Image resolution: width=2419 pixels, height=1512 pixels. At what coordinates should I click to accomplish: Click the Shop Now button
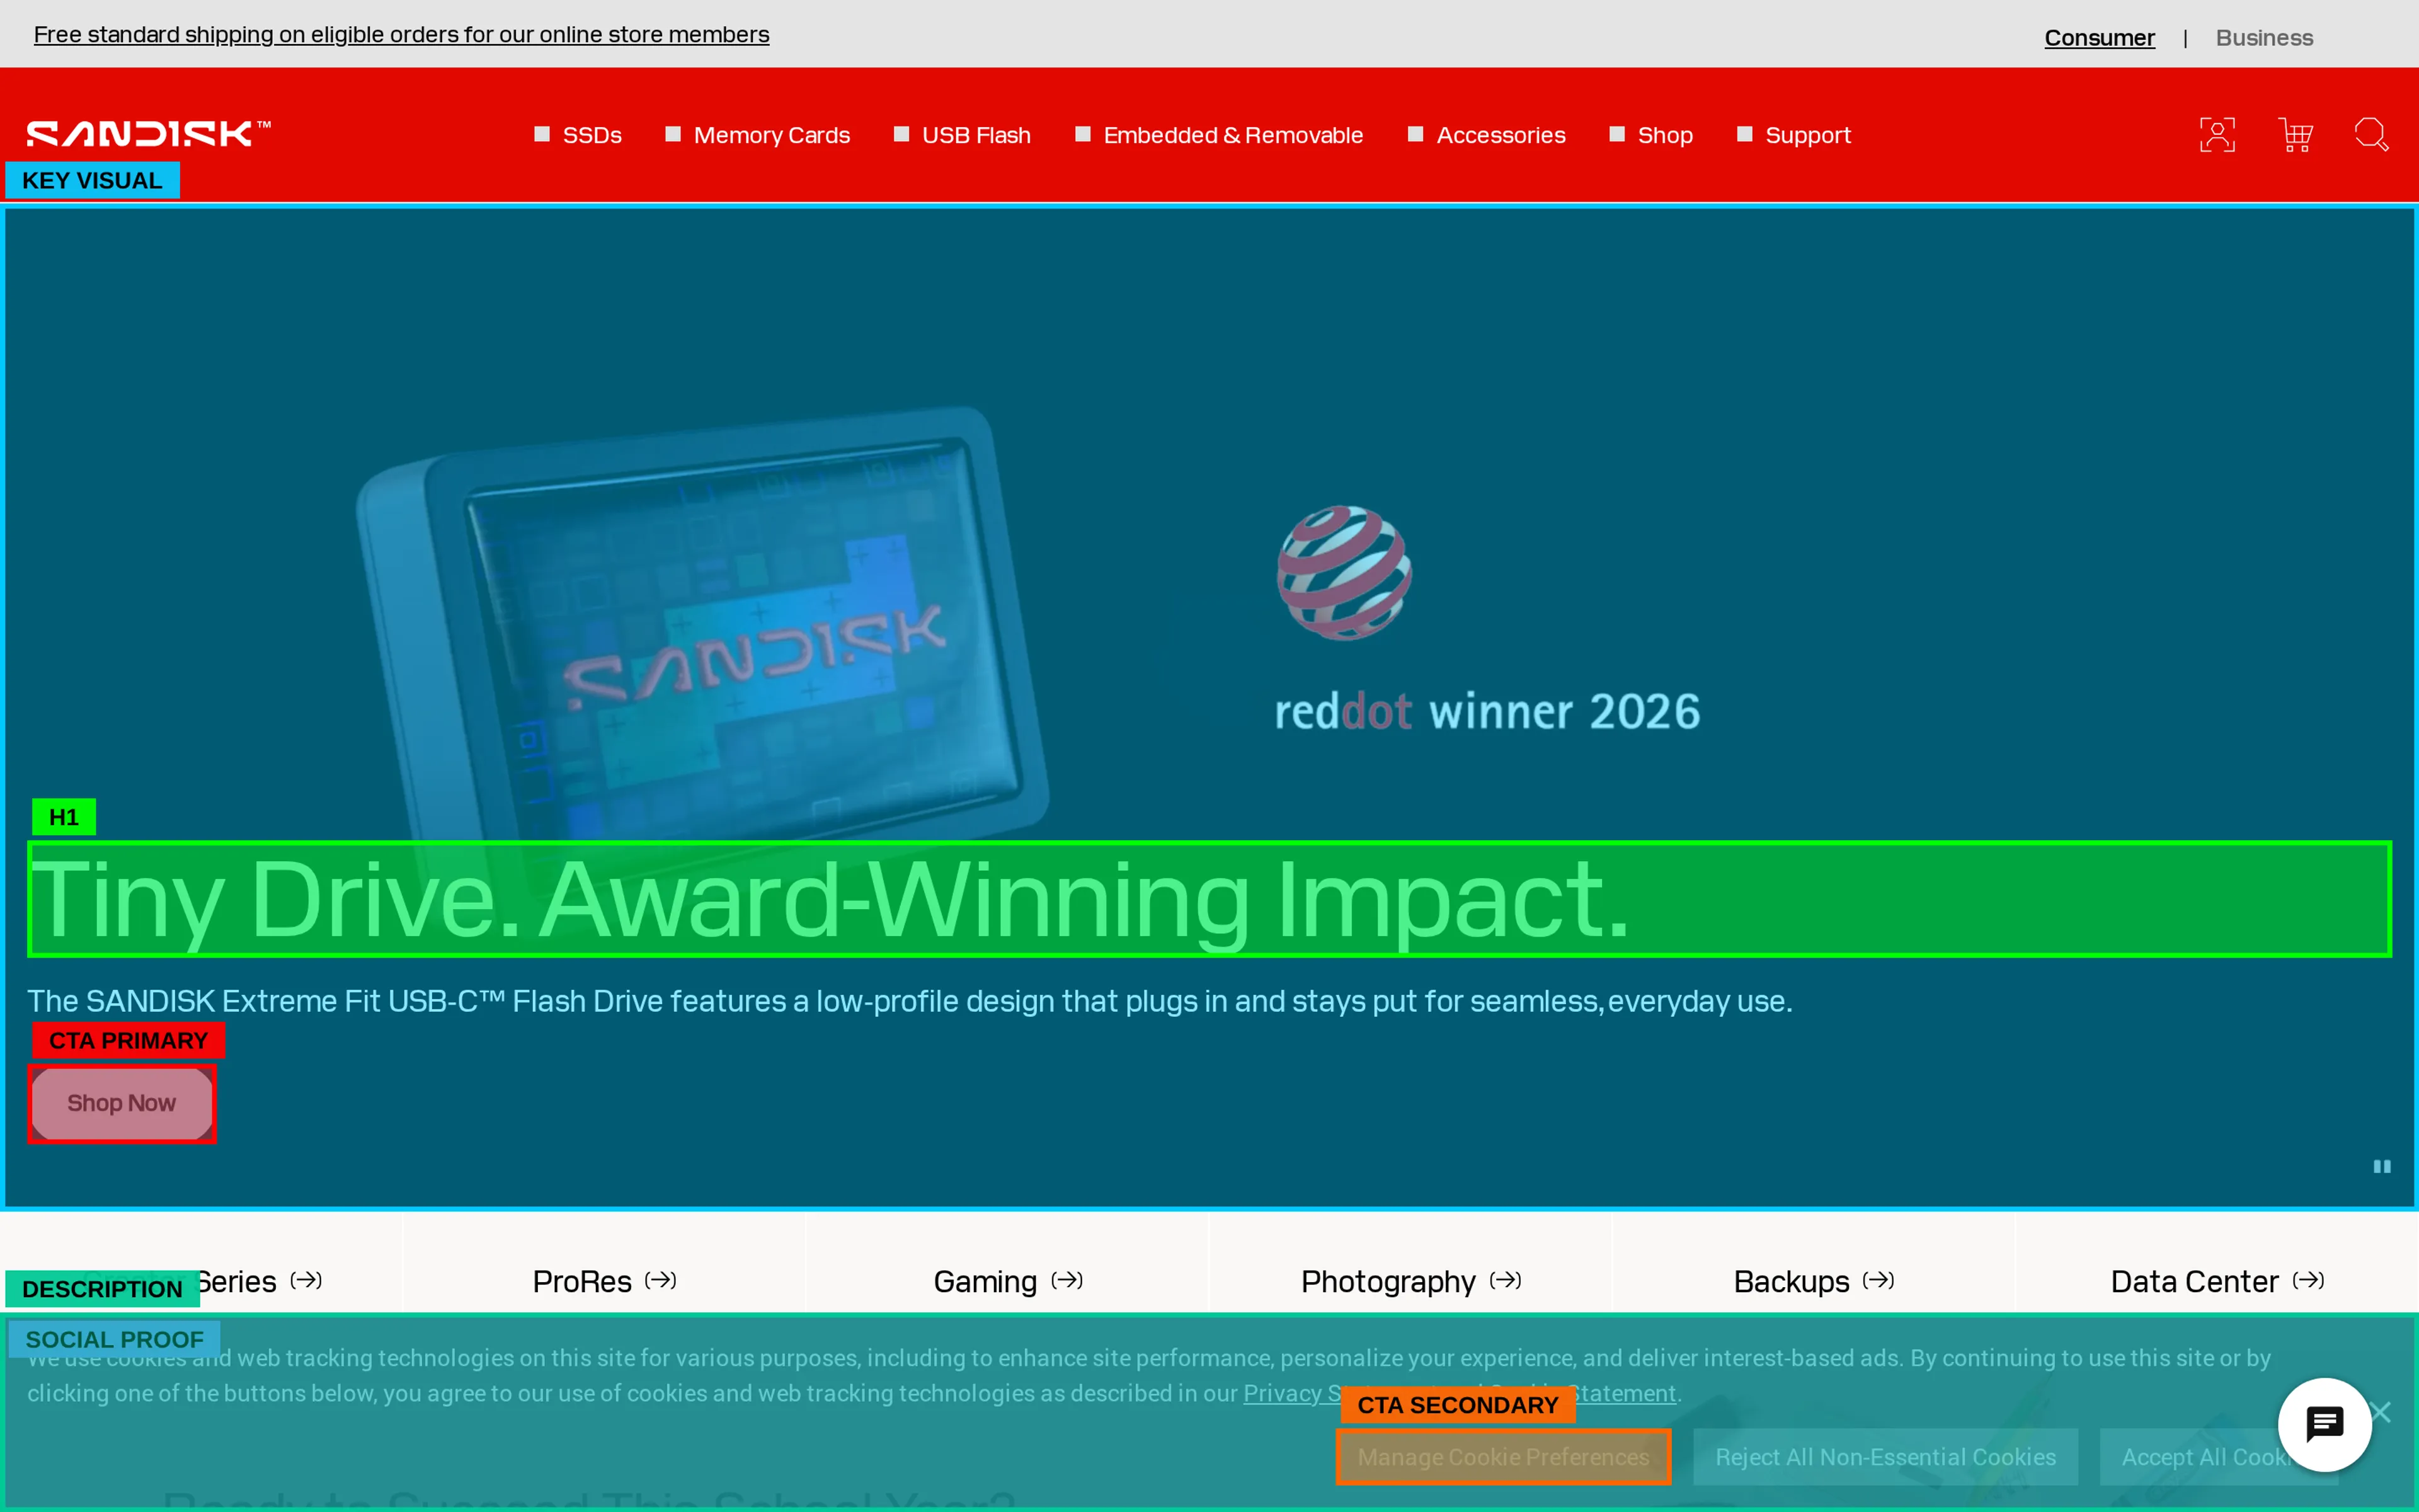click(122, 1103)
